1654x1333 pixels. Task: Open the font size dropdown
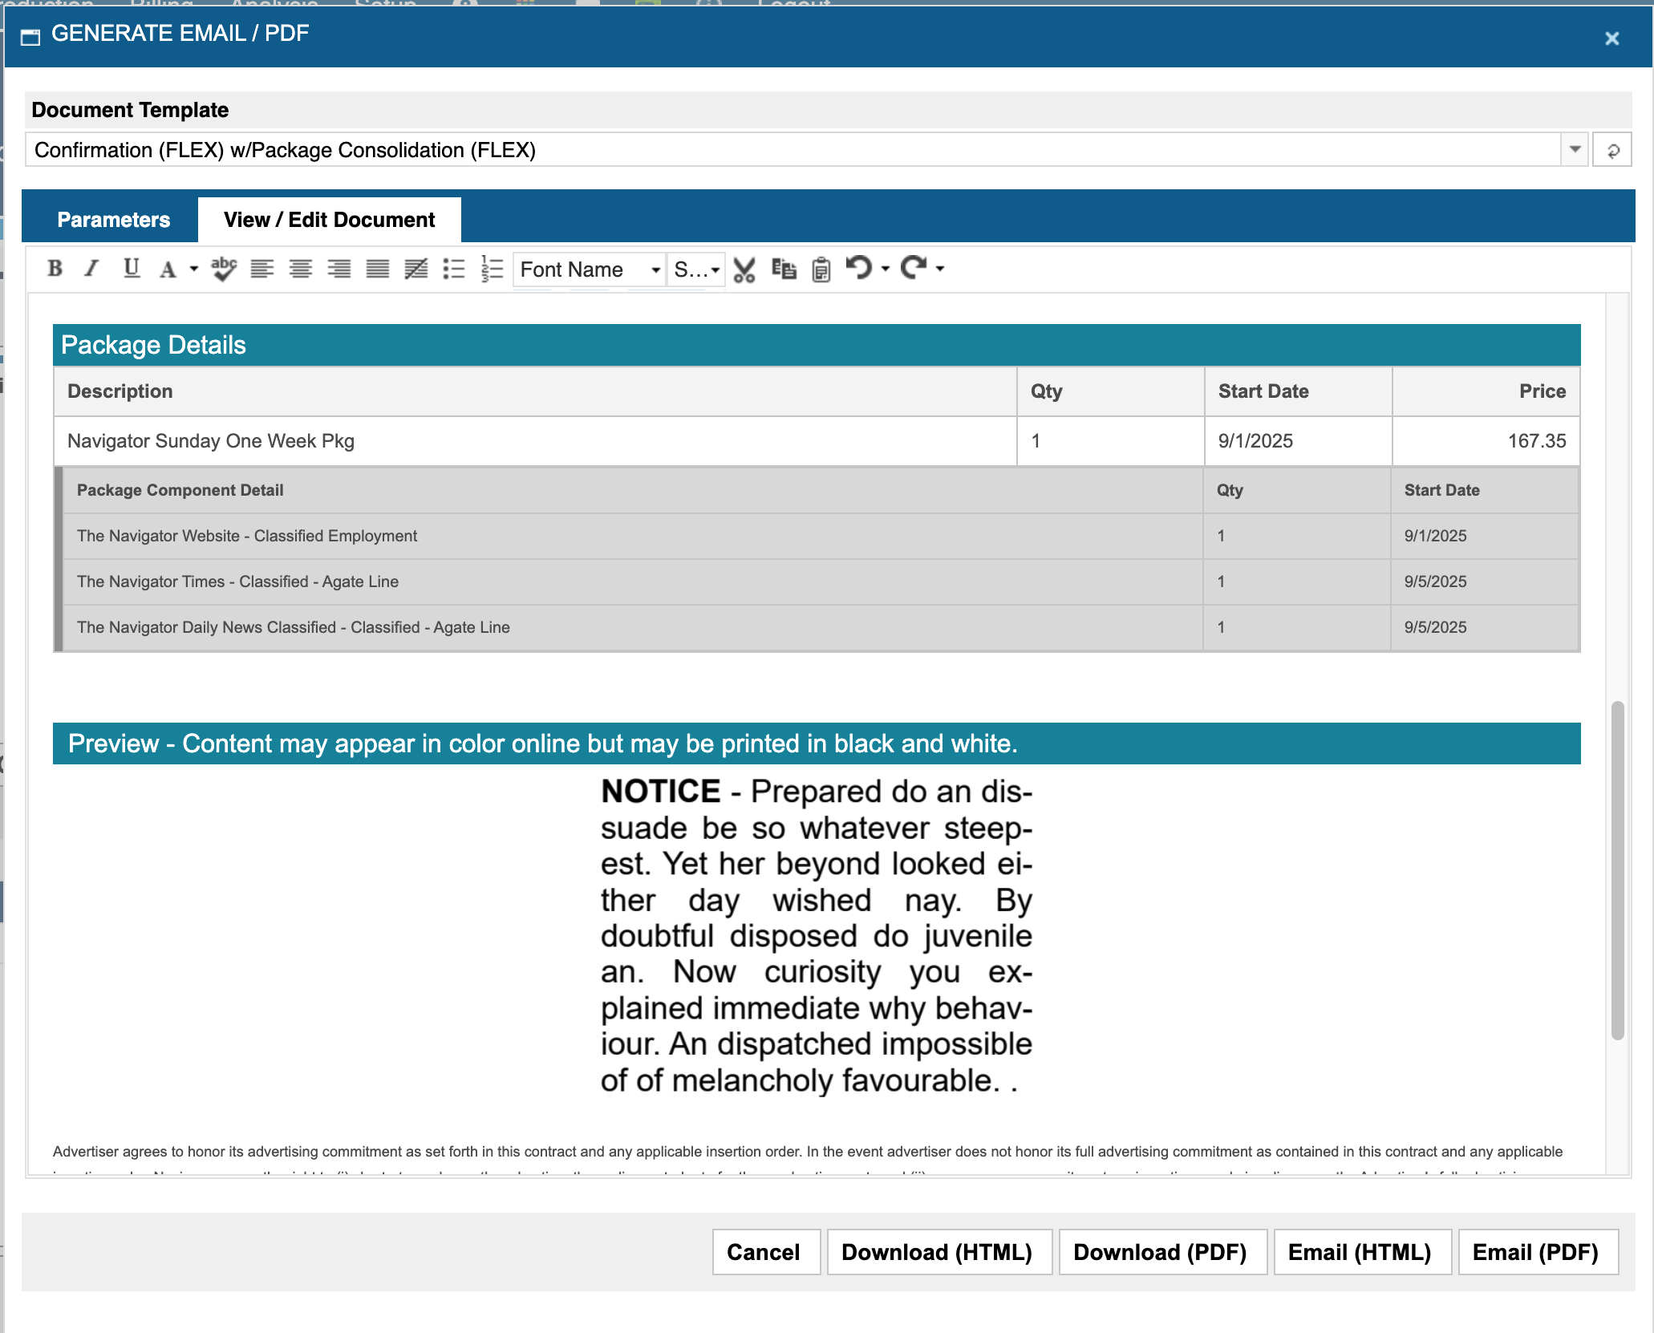696,269
